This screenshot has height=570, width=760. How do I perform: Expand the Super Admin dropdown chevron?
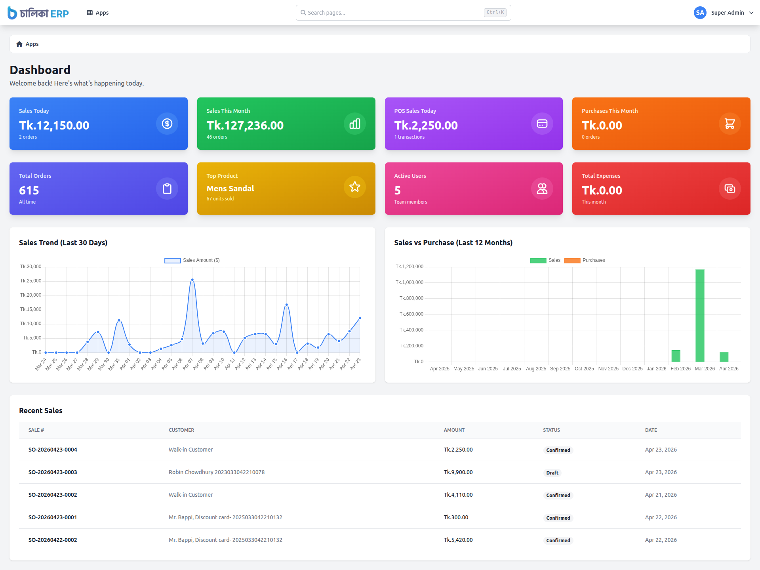pos(751,13)
